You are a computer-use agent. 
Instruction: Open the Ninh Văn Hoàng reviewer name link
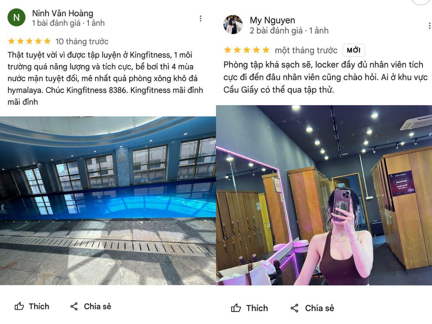point(63,13)
